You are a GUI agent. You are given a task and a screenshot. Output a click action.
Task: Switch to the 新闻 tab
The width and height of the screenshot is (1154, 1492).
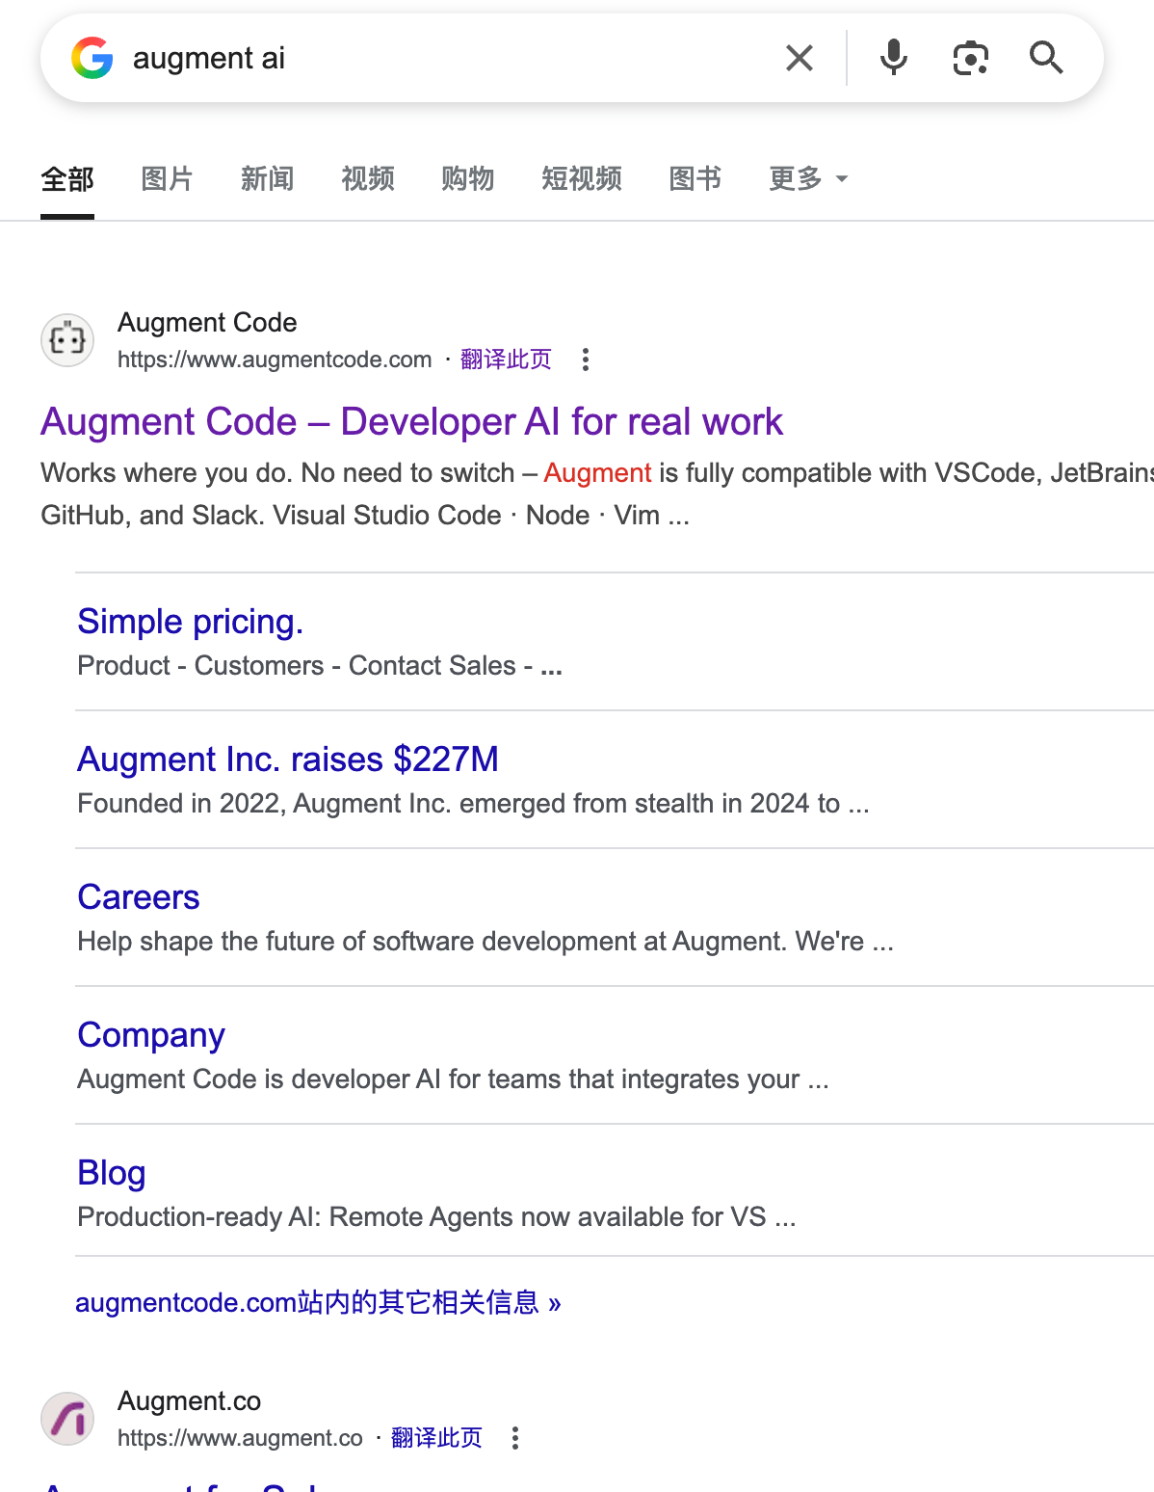(x=268, y=178)
